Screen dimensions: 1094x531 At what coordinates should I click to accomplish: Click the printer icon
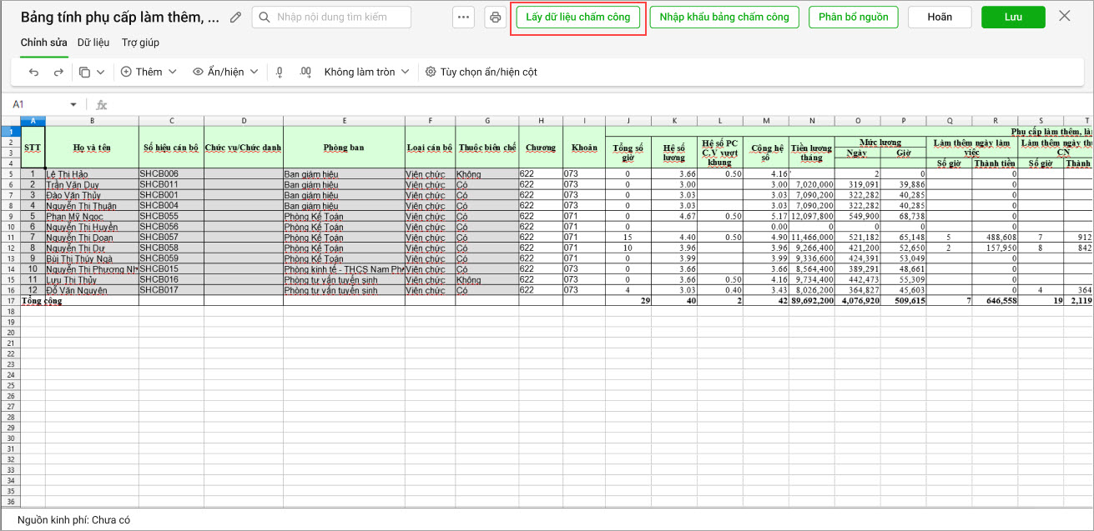496,18
